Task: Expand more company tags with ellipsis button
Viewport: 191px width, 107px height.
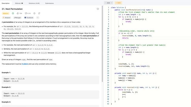Action: click(38, 18)
